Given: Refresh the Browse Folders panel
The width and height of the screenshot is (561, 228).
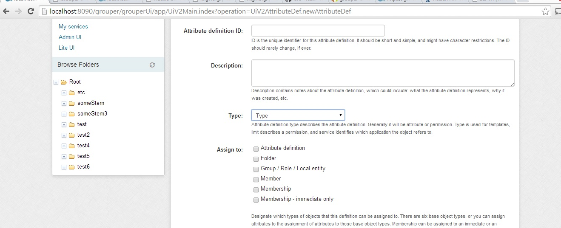Looking at the screenshot, I should tap(152, 65).
